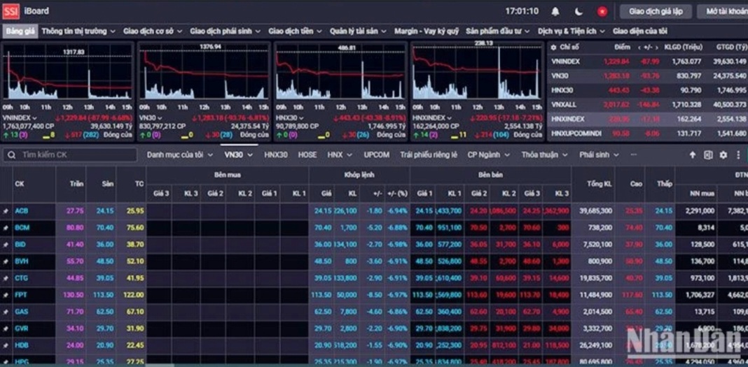Screen dimensions: 748x367
Task: Open Phái sinh dropdown
Action: click(x=599, y=154)
